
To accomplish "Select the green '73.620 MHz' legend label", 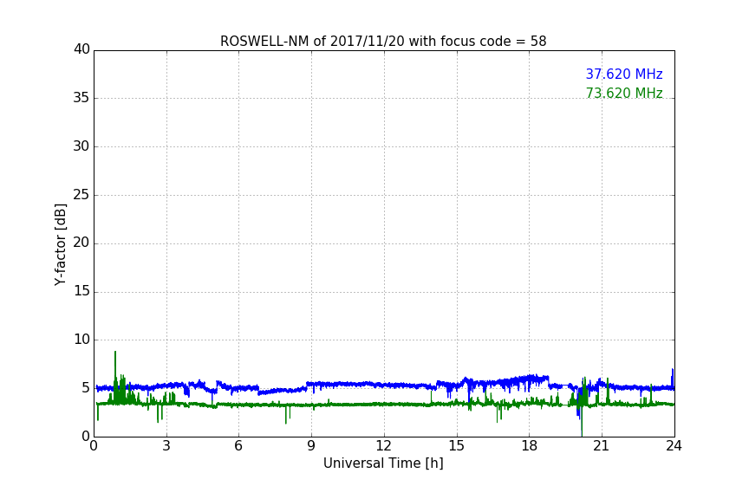I will [x=624, y=93].
